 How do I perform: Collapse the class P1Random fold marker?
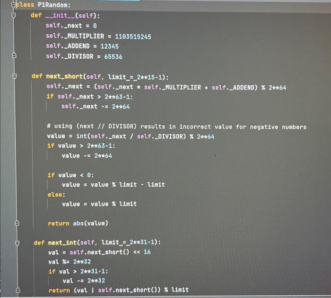point(13,5)
